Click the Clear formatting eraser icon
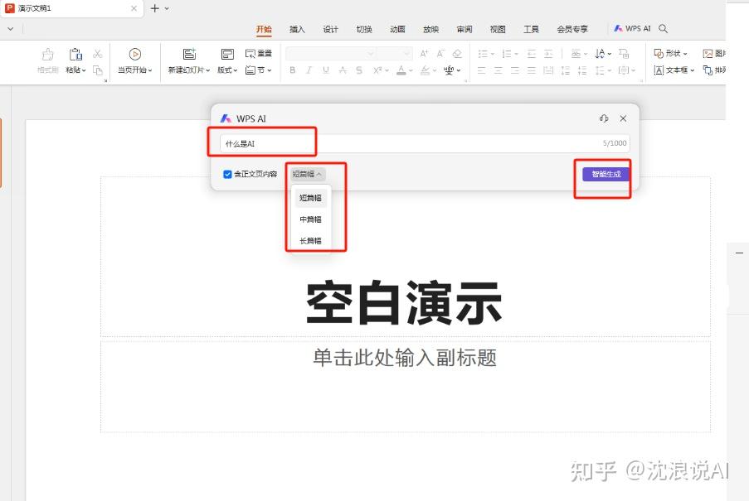The width and height of the screenshot is (749, 501). (457, 53)
